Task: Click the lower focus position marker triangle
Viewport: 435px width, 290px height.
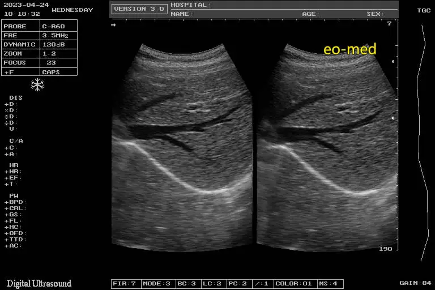Action: point(393,118)
